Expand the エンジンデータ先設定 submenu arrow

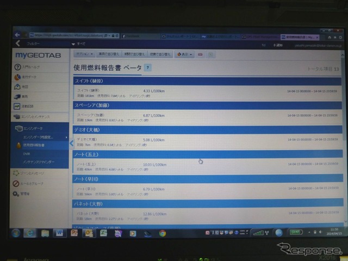coord(66,138)
